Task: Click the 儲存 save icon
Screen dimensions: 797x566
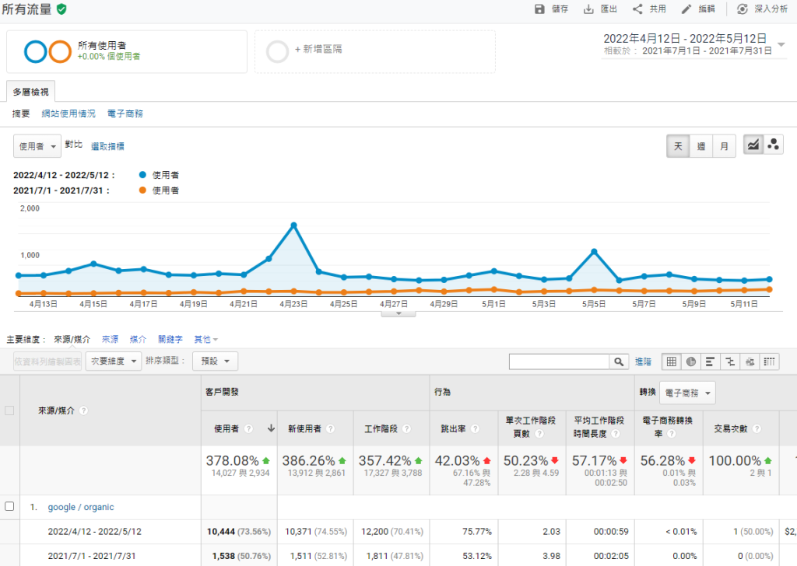Action: click(x=540, y=9)
